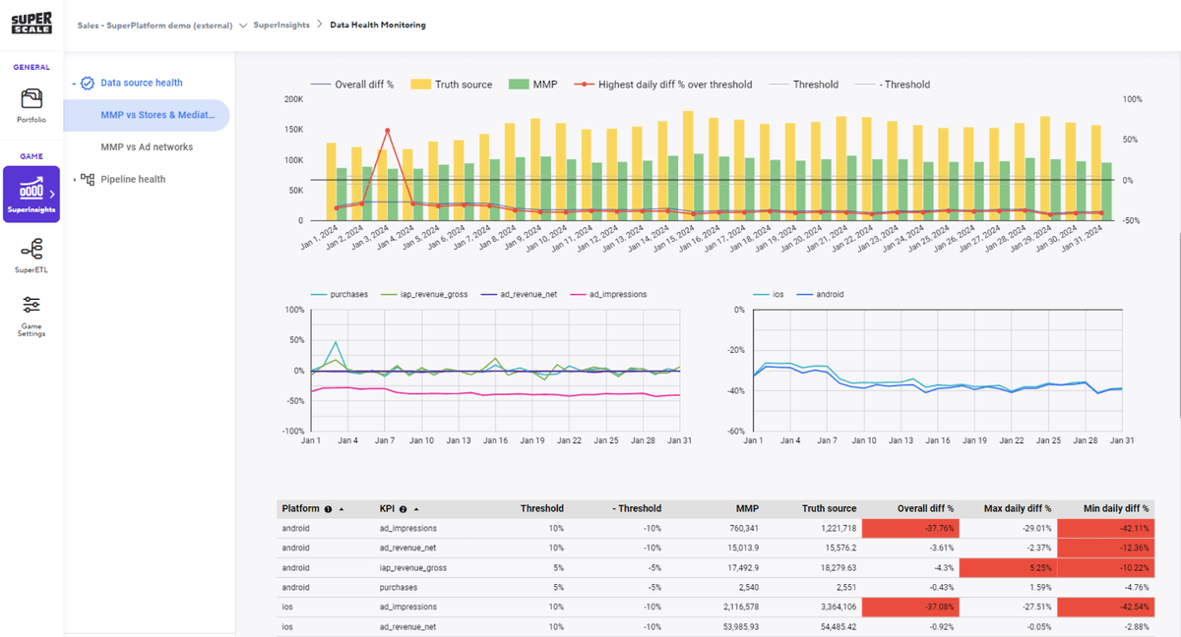Open the Portfolio section

click(x=31, y=106)
